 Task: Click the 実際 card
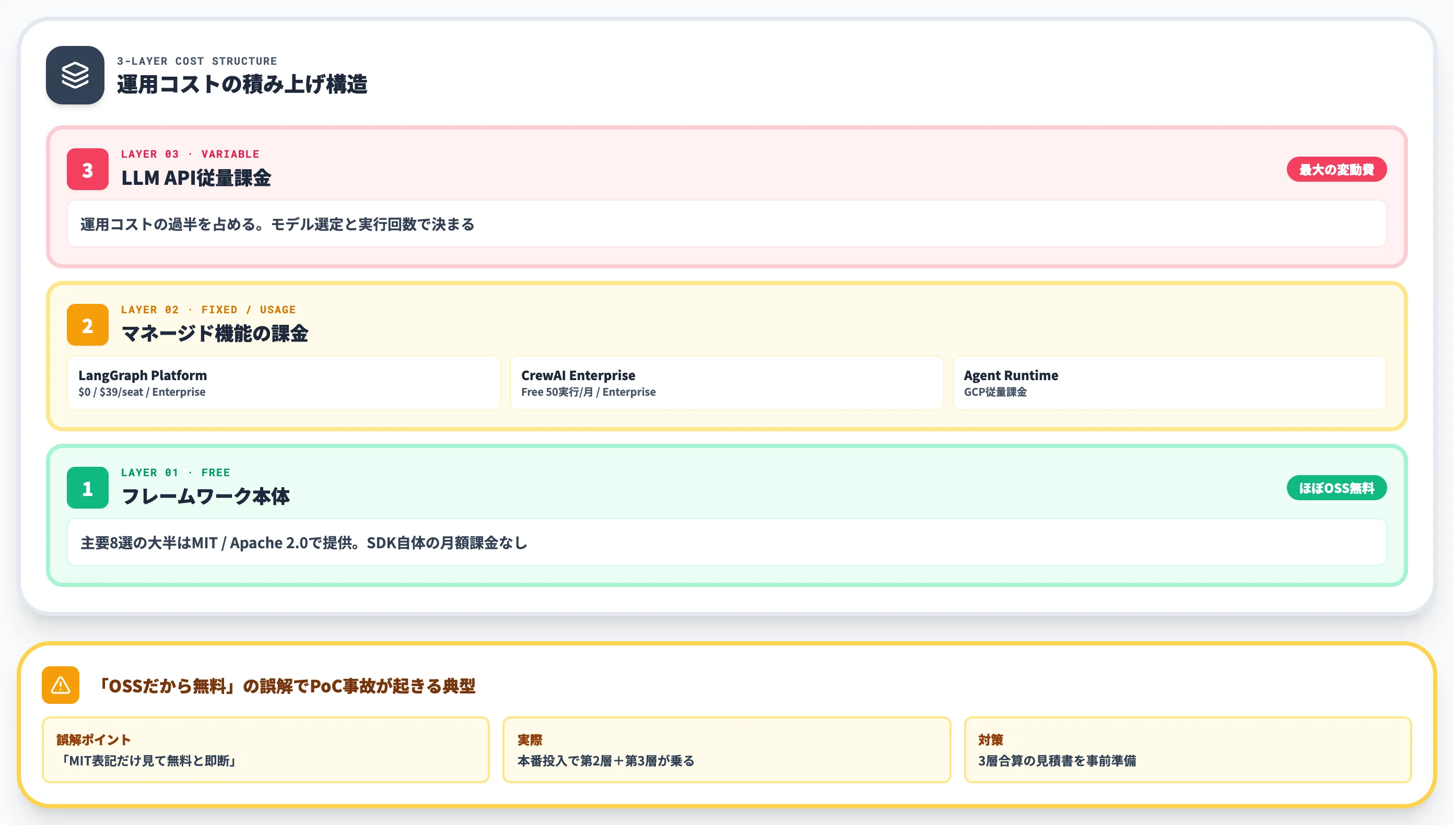click(726, 750)
